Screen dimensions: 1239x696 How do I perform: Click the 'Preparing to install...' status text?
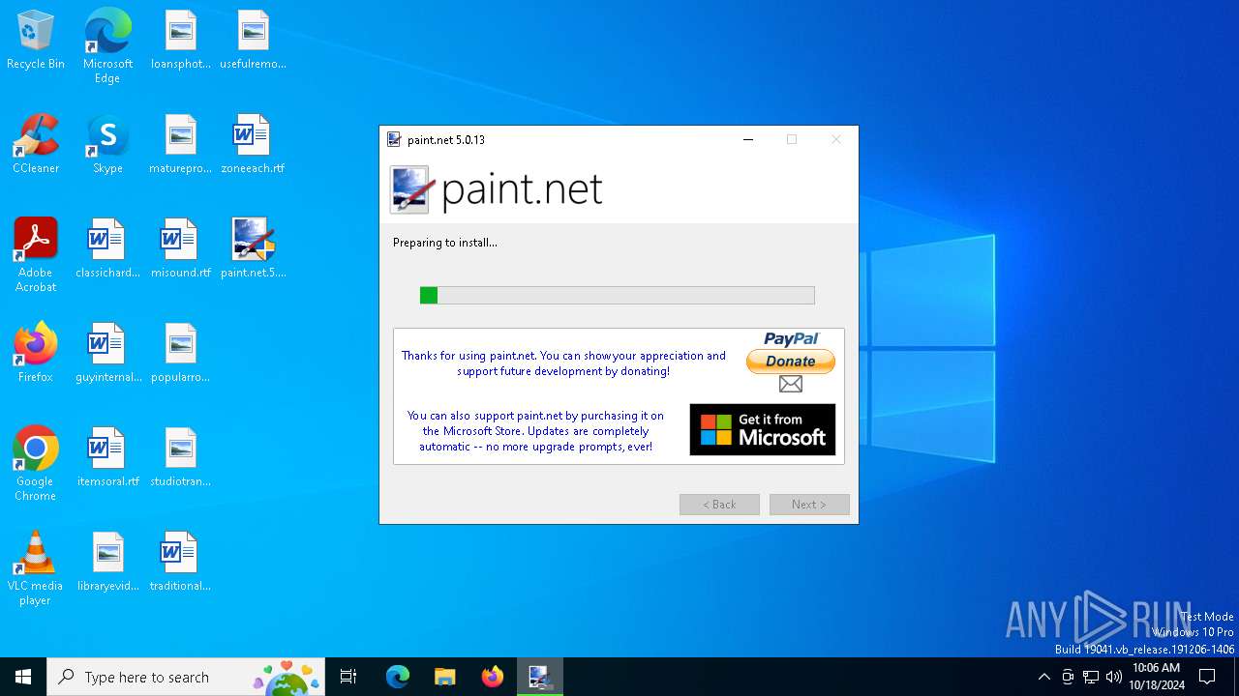point(445,243)
